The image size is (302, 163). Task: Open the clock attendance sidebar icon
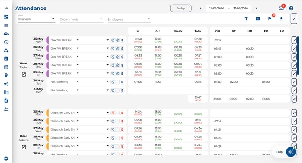(x=6, y=42)
